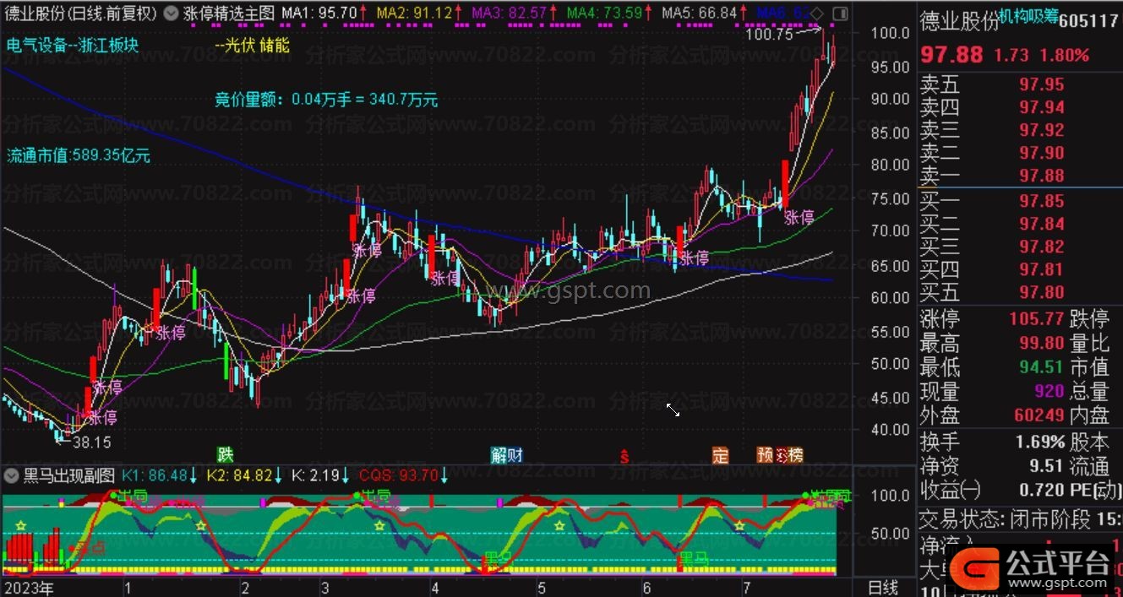
Task: Click the 卖一 price 97.88
Action: [1041, 176]
